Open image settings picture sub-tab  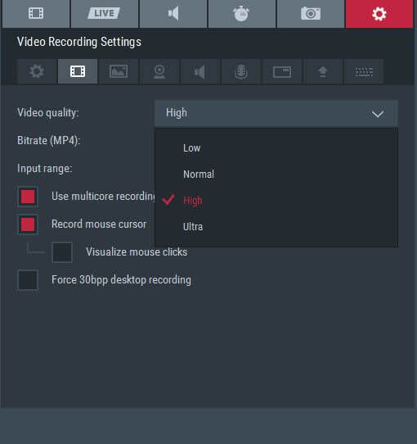119,71
